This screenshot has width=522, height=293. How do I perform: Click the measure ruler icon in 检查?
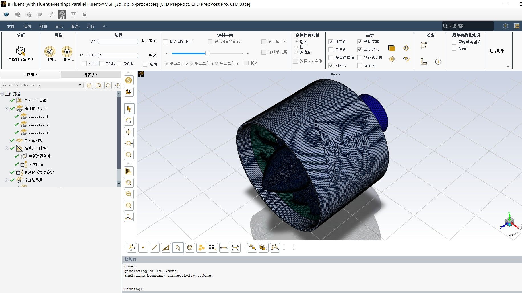424,61
